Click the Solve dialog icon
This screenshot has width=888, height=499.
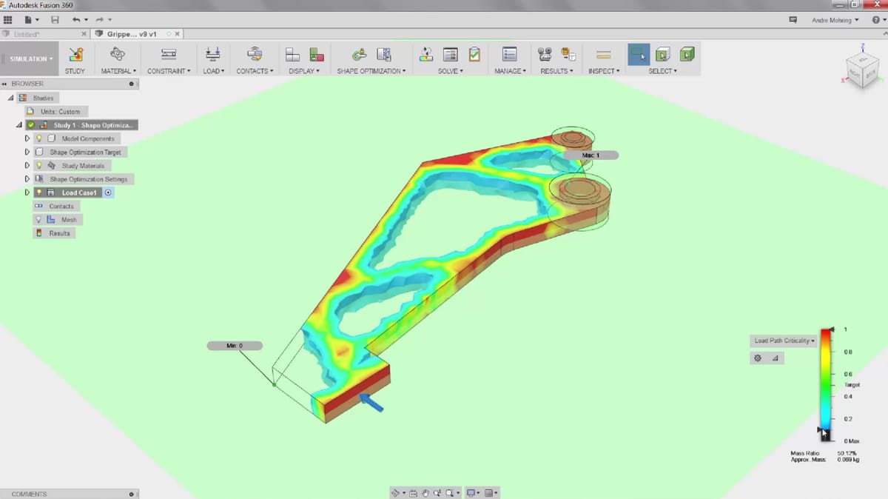coord(450,54)
